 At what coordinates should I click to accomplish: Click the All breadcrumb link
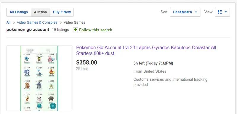[9, 22]
